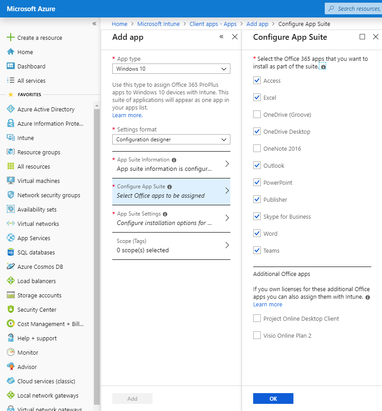Check the Visio Online Plan 2 box

tap(257, 335)
